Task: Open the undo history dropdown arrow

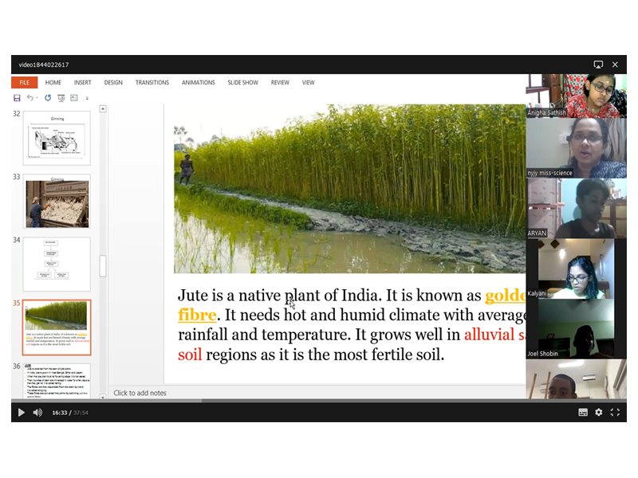Action: (37, 99)
